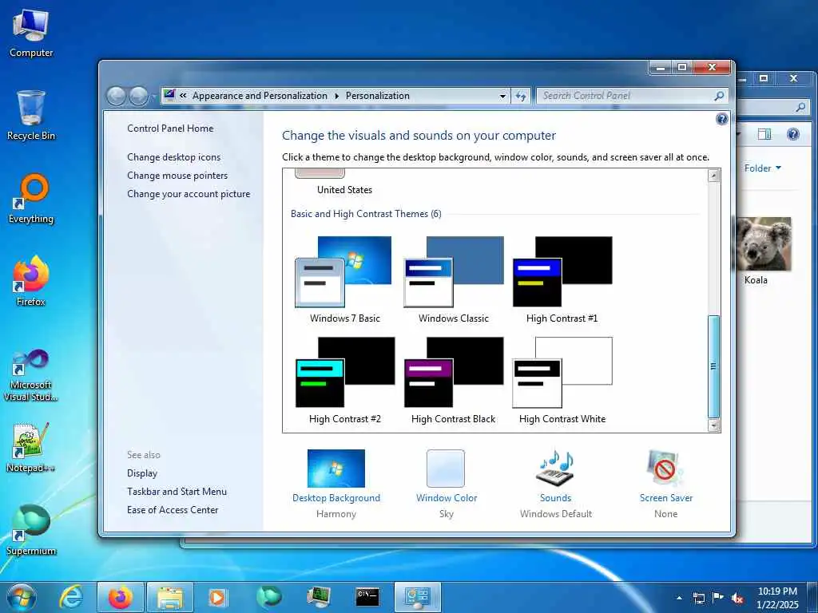The width and height of the screenshot is (818, 613).
Task: Click the muted volume tray icon
Action: [x=737, y=598]
